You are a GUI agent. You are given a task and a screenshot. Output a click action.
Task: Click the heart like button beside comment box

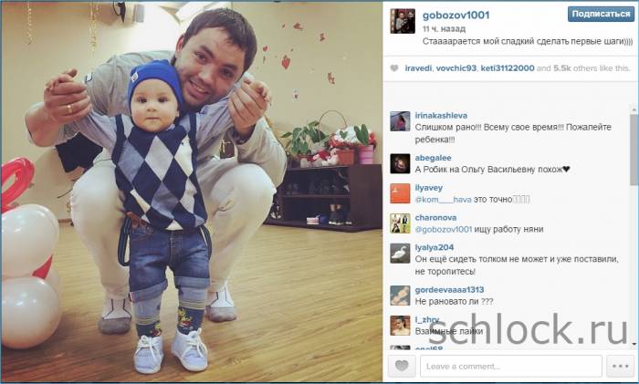point(402,366)
